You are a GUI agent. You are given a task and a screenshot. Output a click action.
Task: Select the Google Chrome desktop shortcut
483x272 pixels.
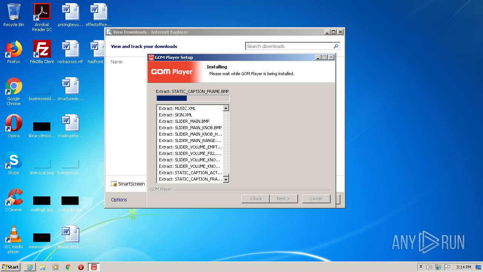(14, 91)
